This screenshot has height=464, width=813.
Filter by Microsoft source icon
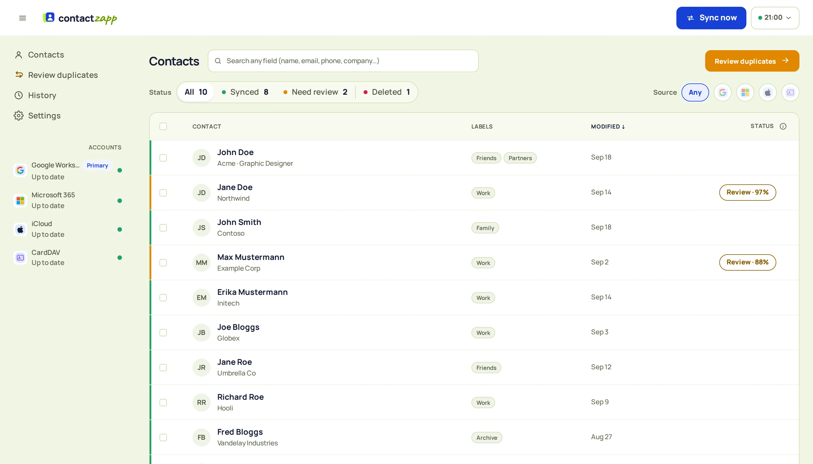coord(745,92)
